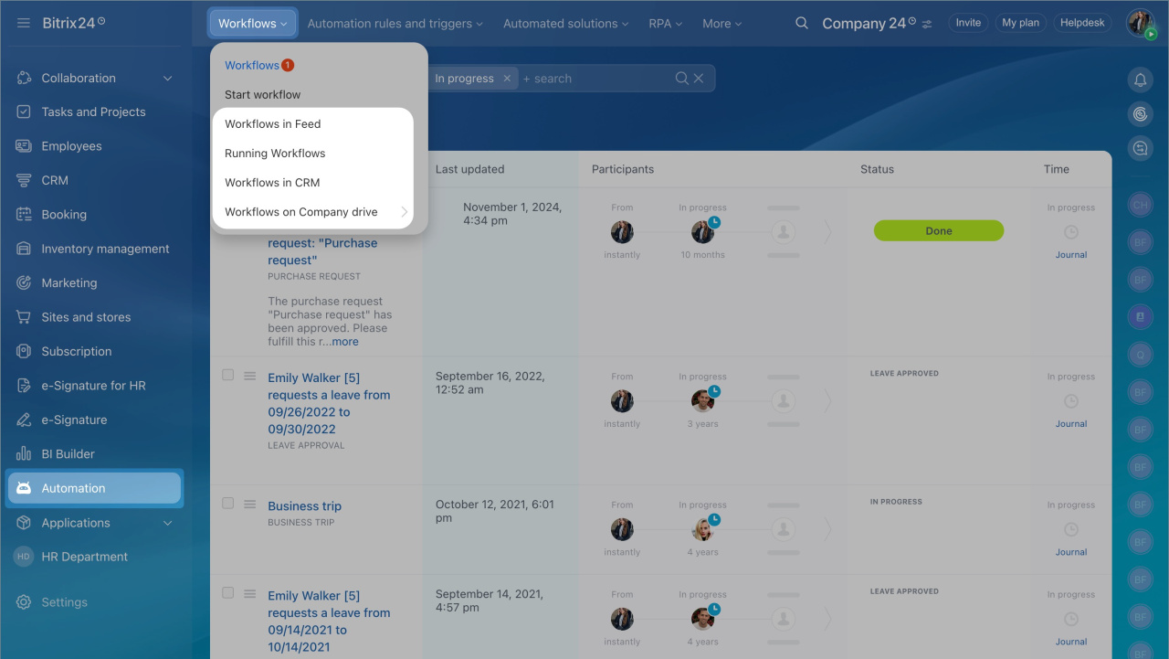Click the e-Signature for HR icon
The width and height of the screenshot is (1169, 659).
click(x=25, y=386)
